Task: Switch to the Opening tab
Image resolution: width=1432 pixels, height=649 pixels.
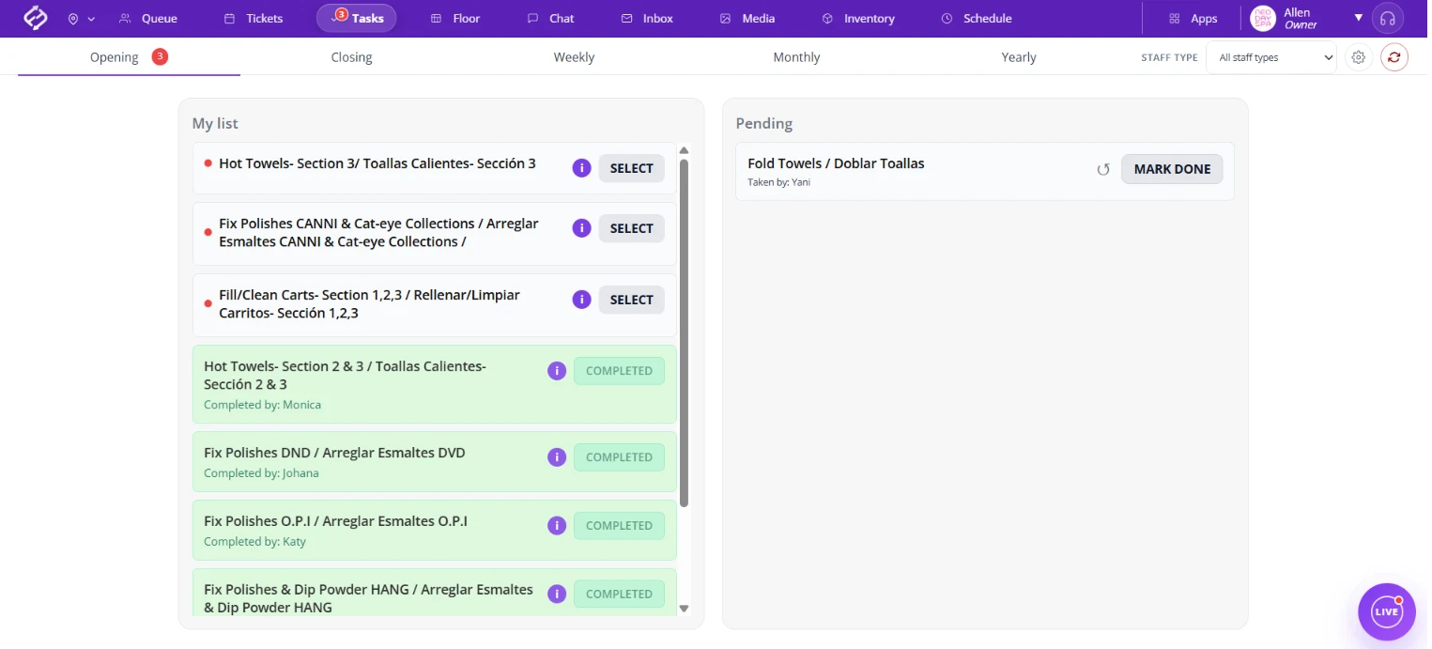Action: point(129,57)
